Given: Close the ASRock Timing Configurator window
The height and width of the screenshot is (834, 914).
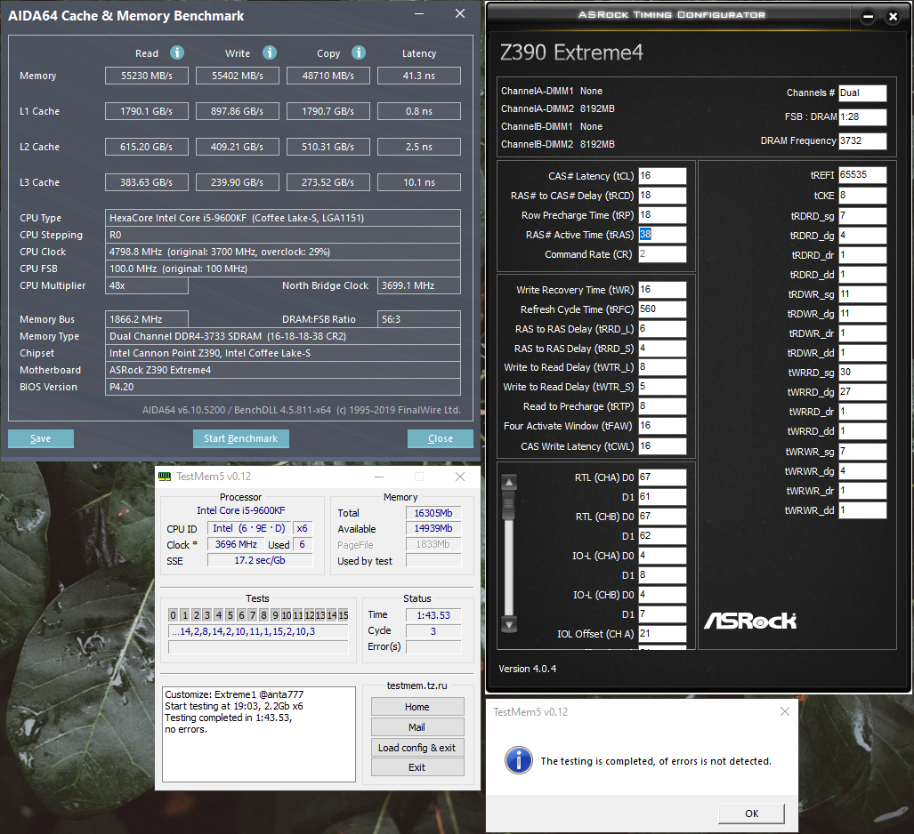Looking at the screenshot, I should click(x=893, y=17).
